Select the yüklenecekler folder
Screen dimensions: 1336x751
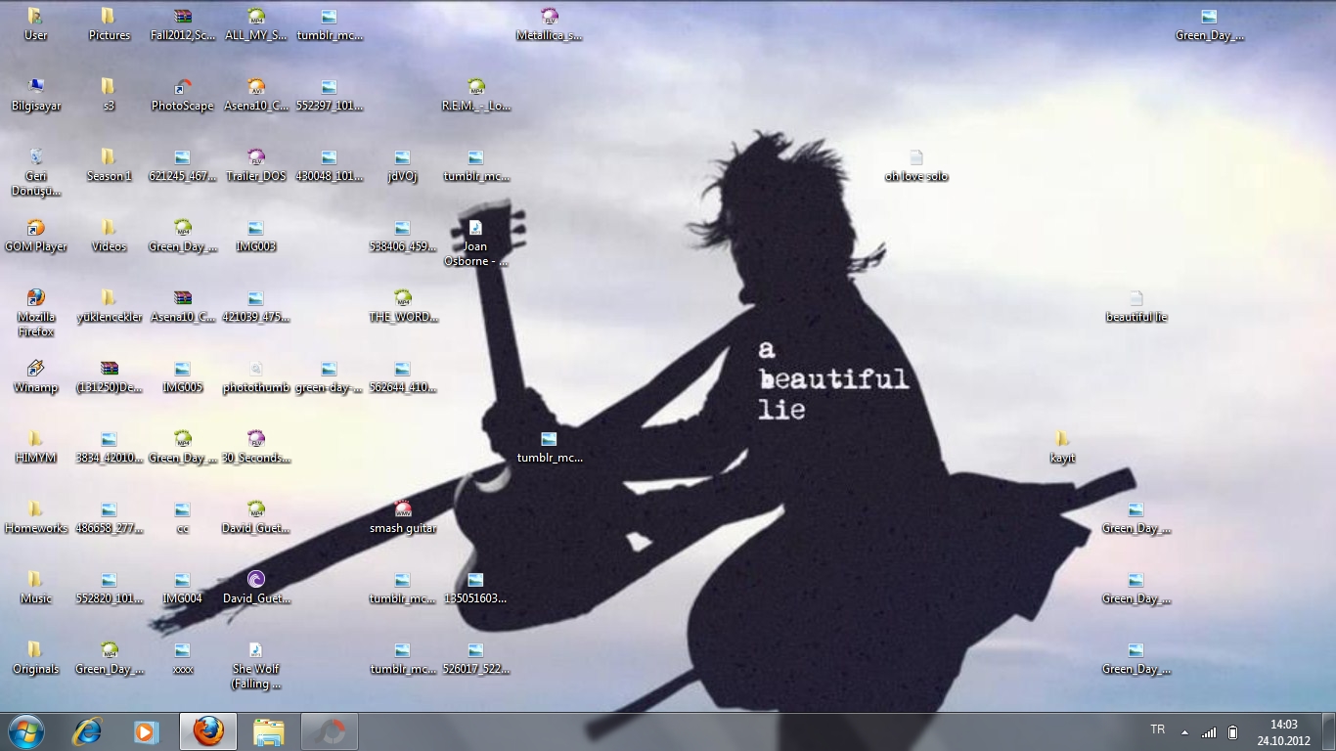109,306
